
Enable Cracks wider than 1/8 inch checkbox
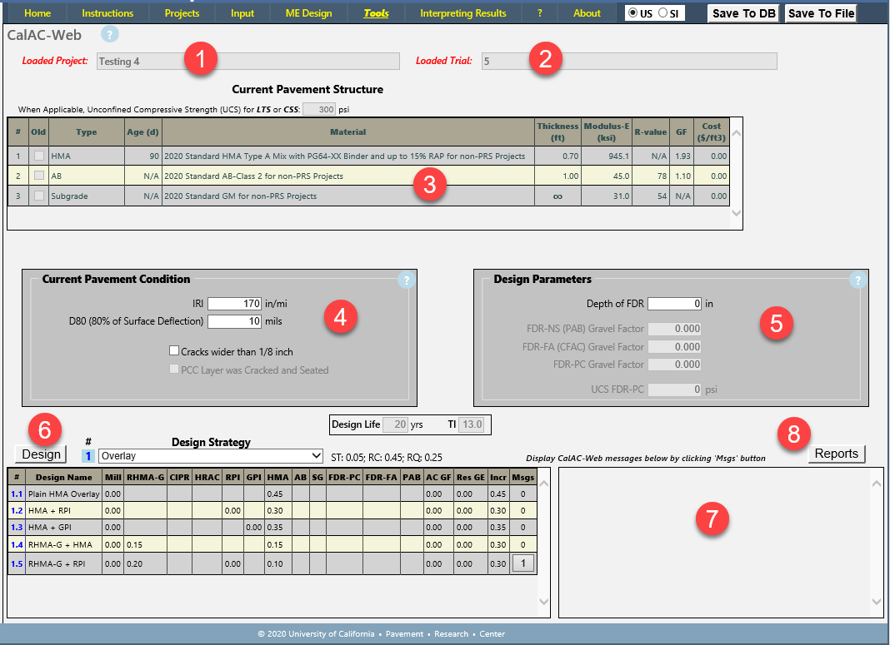coord(174,352)
